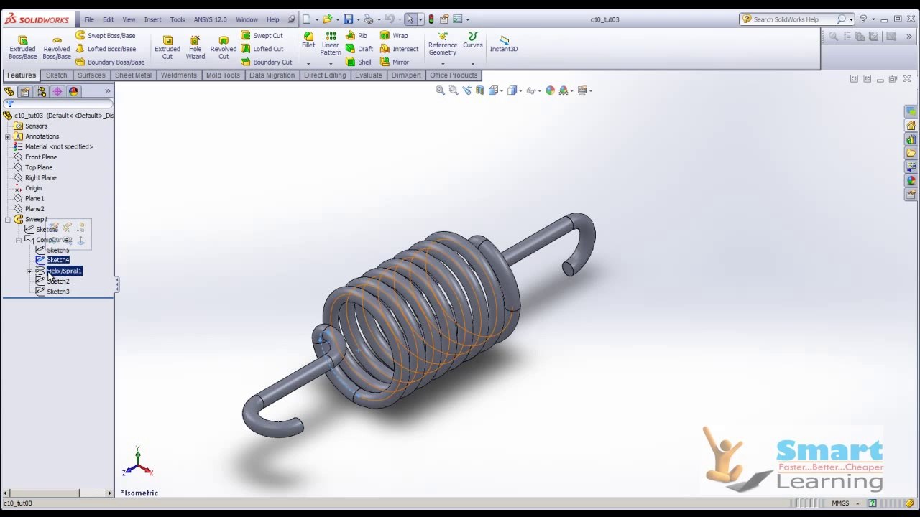Image resolution: width=920 pixels, height=517 pixels.
Task: Expand the manager panel chevron
Action: (107, 91)
